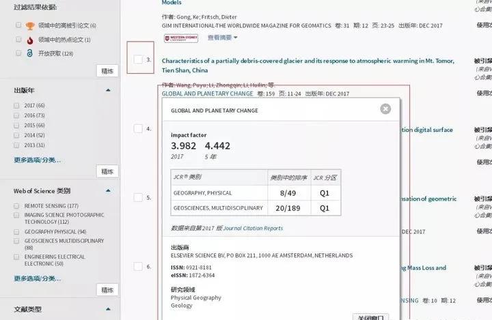Open 更多选项/分类 under Web of Science categories
Viewport: 492px width, 320px height.
[x=37, y=278]
